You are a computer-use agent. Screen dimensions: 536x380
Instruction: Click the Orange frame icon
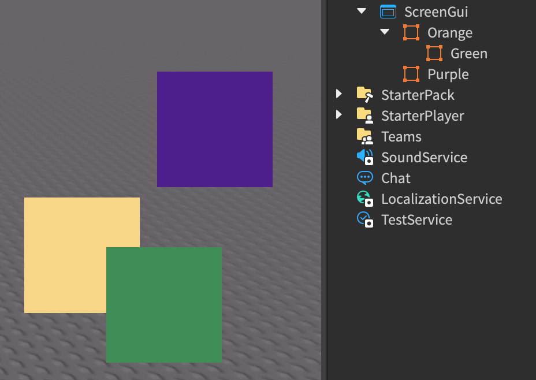[411, 32]
